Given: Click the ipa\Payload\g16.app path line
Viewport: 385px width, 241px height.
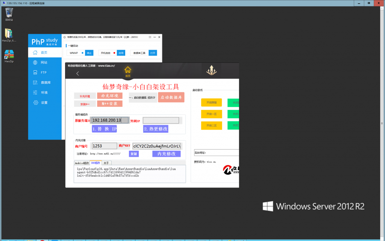Looking at the screenshot, I should [126, 169].
